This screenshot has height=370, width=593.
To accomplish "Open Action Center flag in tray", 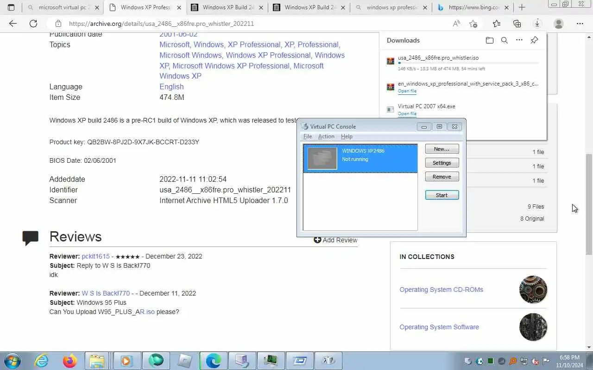I will coord(546,361).
